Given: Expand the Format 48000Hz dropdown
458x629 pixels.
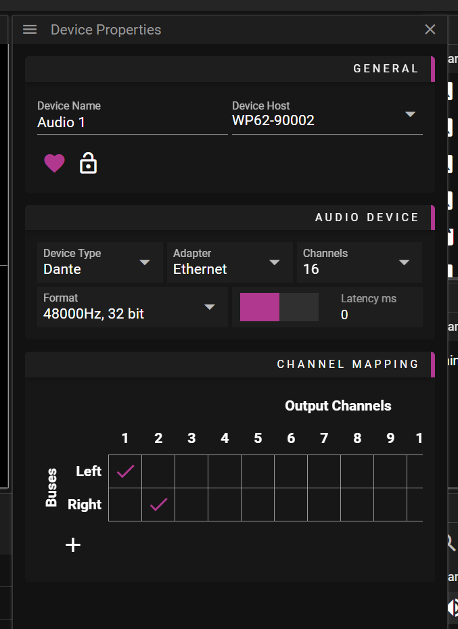Looking at the screenshot, I should pyautogui.click(x=133, y=307).
